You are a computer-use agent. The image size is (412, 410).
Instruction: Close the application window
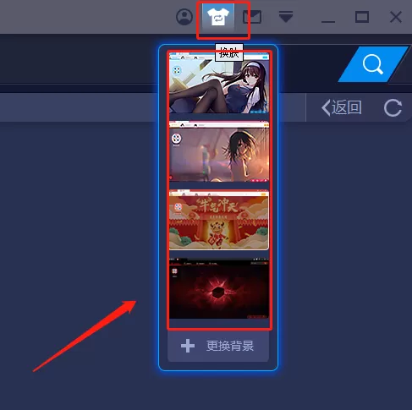click(x=396, y=17)
